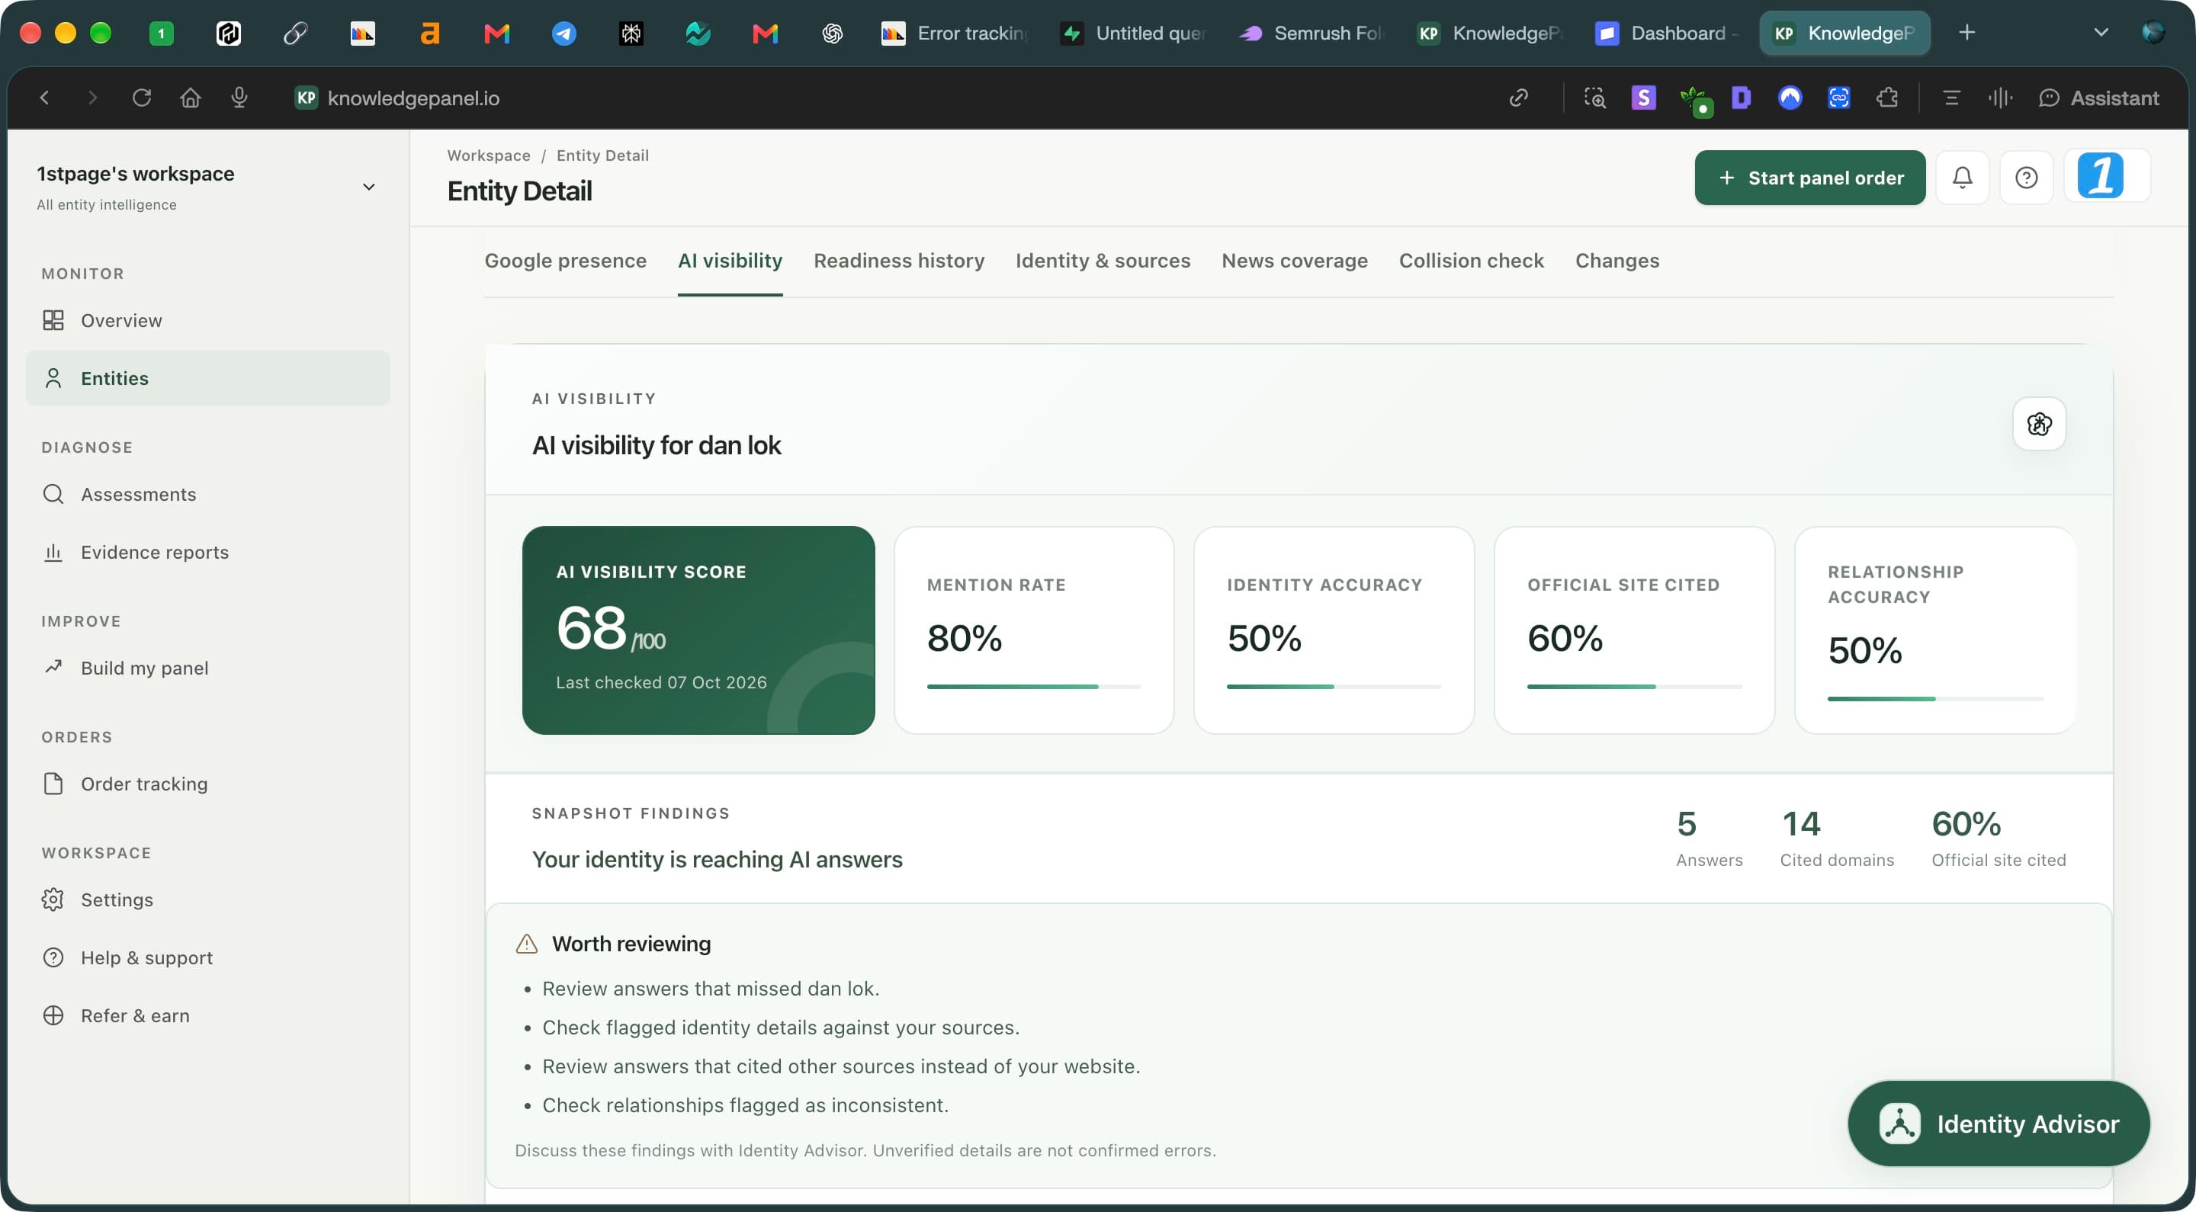Expand the 1stpage's workspace switcher
Image resolution: width=2196 pixels, height=1212 pixels.
tap(368, 187)
